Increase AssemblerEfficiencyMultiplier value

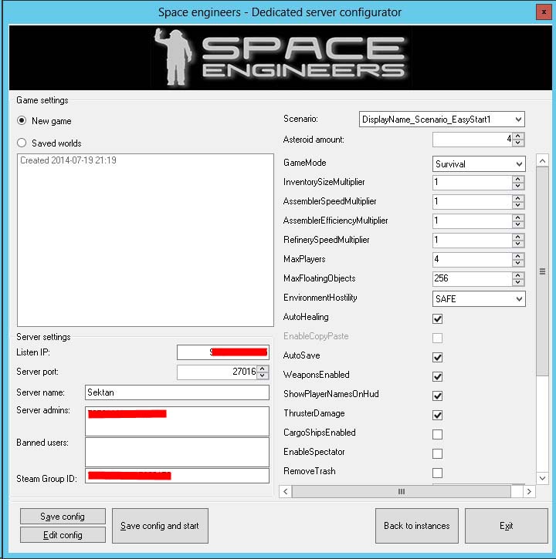click(x=518, y=217)
